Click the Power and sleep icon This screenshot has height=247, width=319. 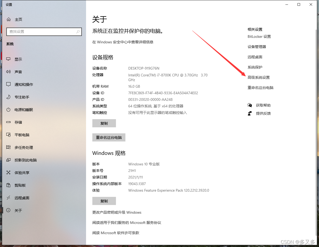pyautogui.click(x=9, y=110)
